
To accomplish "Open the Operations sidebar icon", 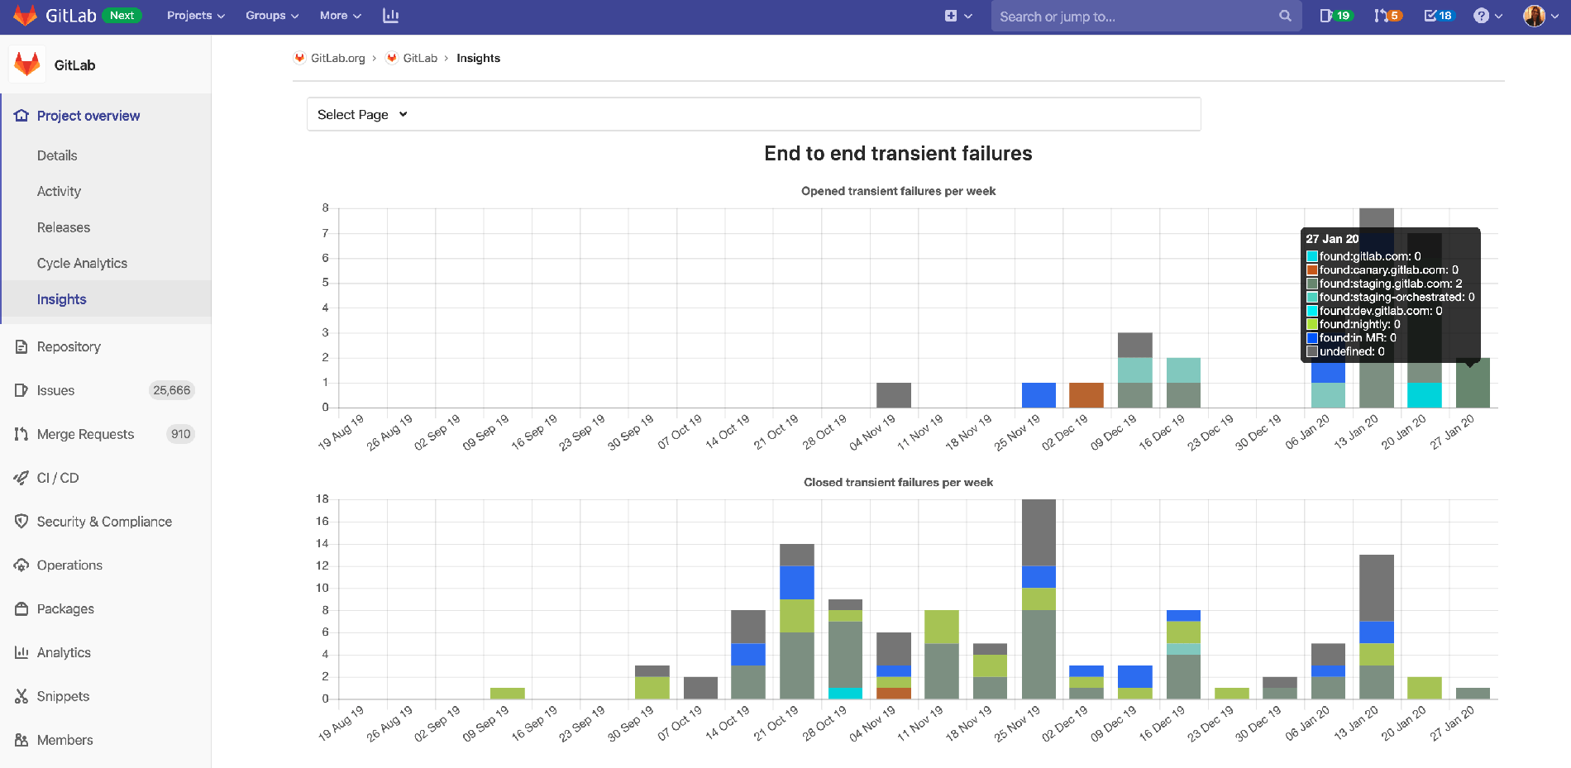I will (21, 565).
